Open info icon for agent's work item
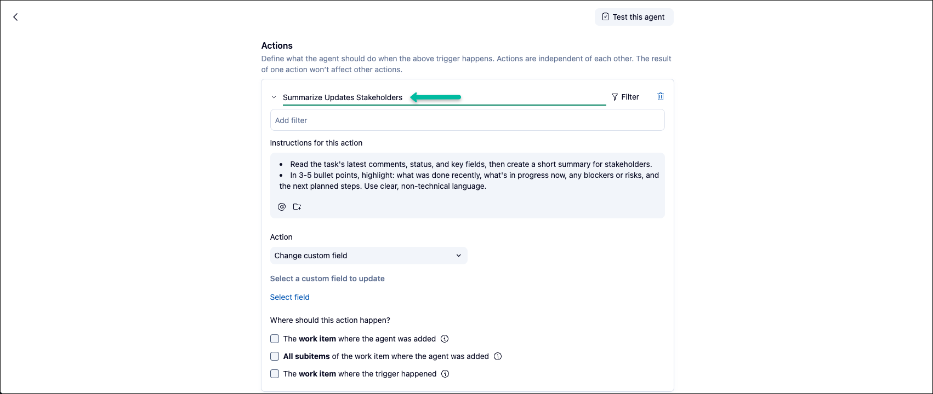 445,339
